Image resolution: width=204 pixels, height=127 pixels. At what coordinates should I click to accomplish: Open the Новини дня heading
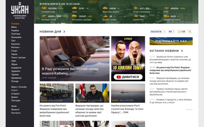50,32
